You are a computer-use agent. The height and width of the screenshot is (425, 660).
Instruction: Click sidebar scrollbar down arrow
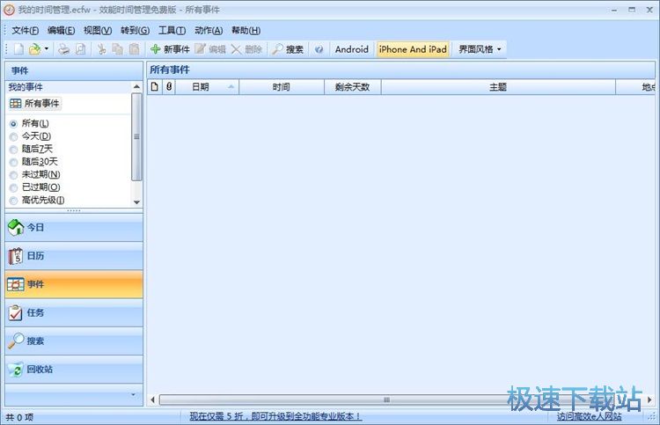136,202
